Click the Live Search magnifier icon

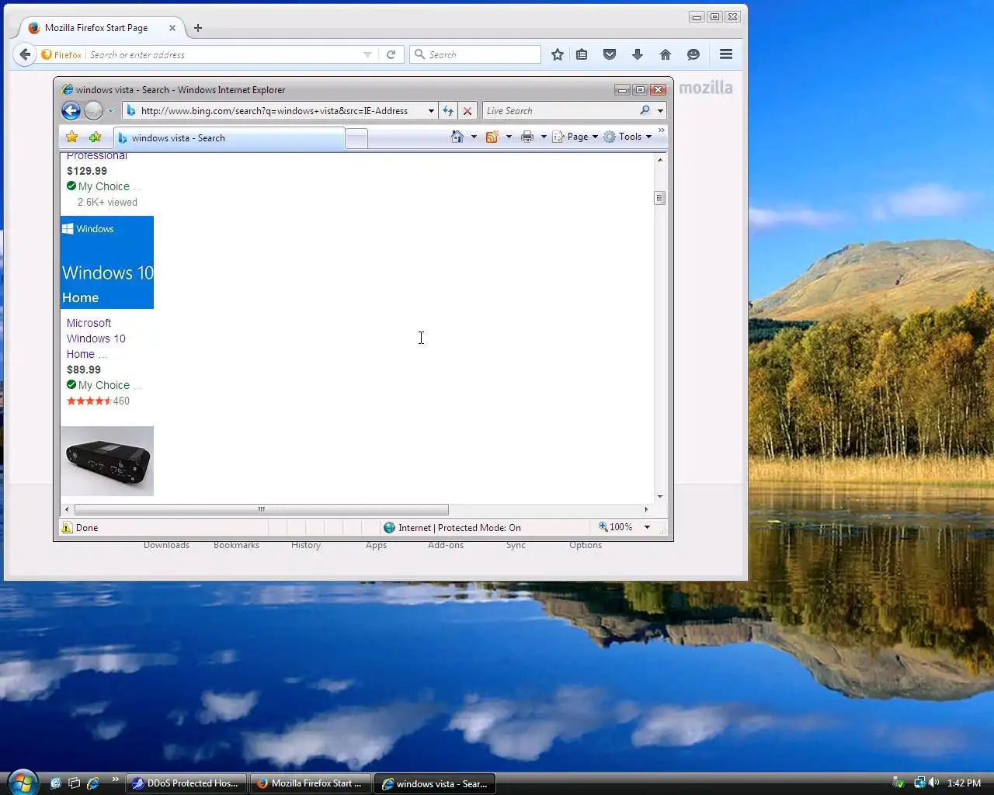(x=645, y=110)
